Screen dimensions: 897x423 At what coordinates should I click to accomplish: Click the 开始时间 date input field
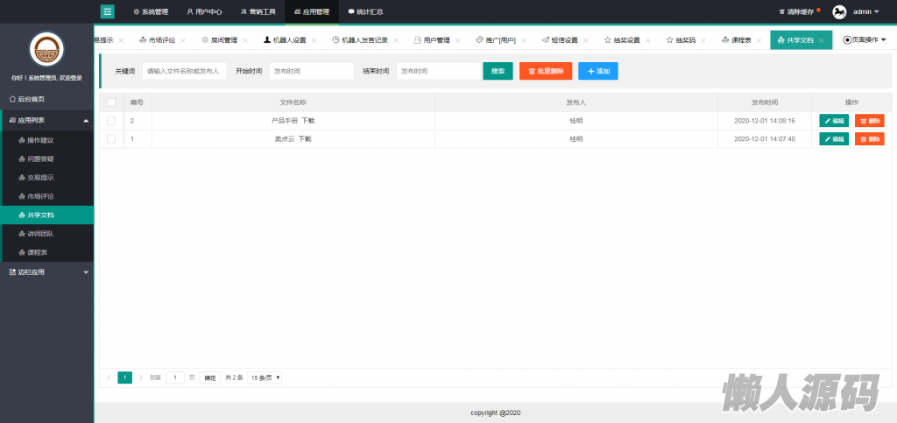pyautogui.click(x=299, y=71)
